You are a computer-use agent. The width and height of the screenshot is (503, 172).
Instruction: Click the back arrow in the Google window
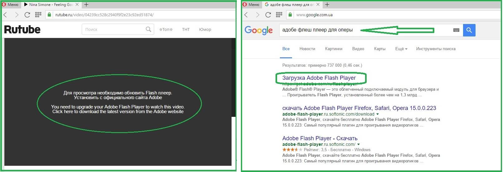(x=246, y=15)
